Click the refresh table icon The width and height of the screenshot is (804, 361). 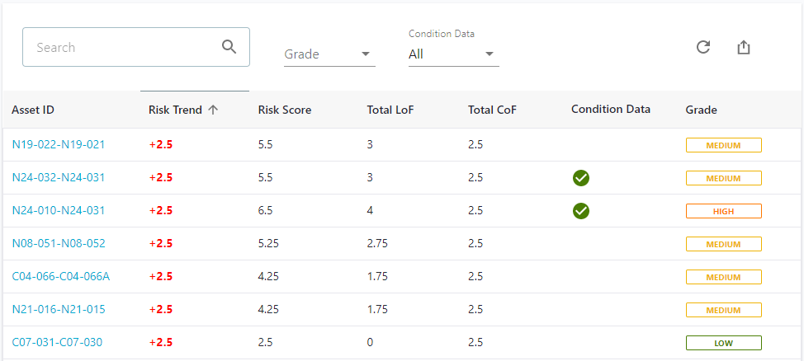703,47
